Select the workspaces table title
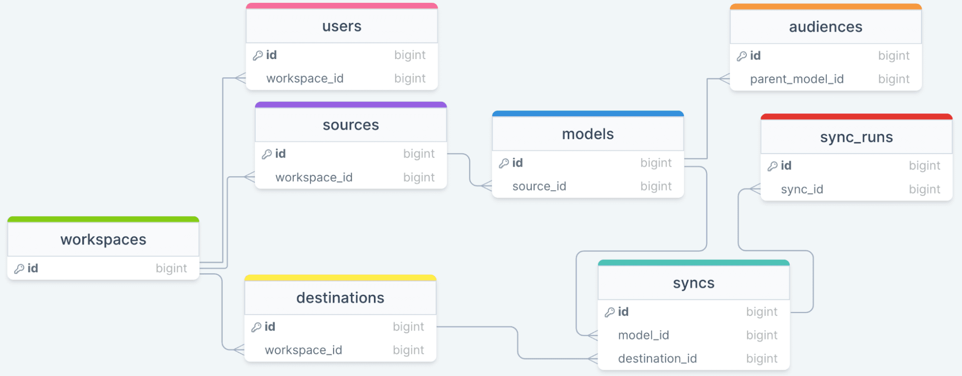 [x=103, y=240]
